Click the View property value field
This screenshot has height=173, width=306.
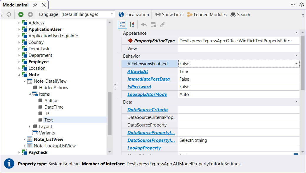click(x=239, y=48)
